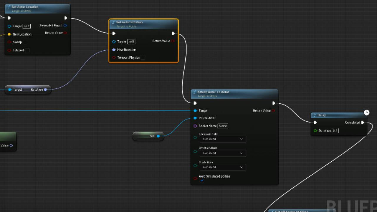Click the Sweep Hit Result output pin
The height and width of the screenshot is (212, 377).
pyautogui.click(x=65, y=26)
